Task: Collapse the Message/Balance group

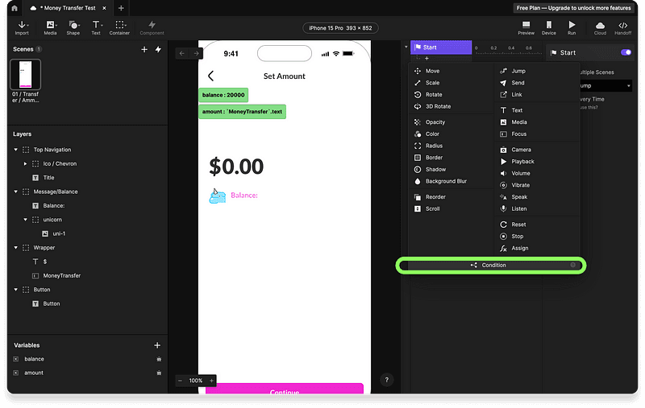Action: (16, 192)
